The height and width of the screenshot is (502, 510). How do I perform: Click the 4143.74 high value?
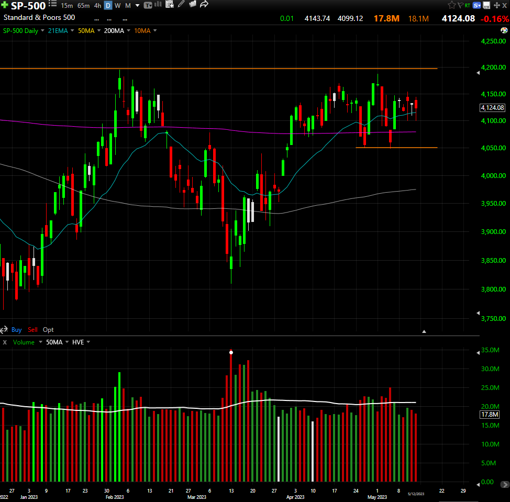click(x=317, y=18)
